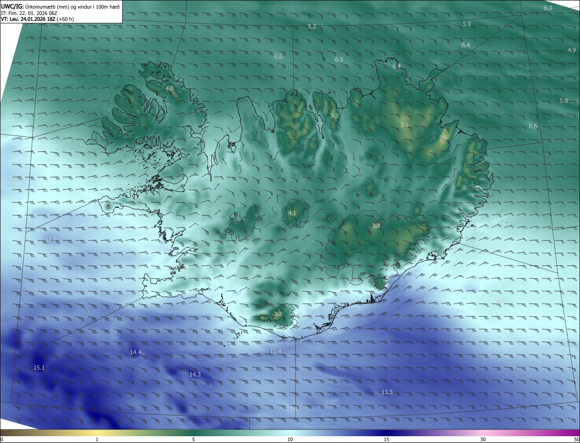Click the 3.1 value label
The image size is (580, 443).
[x=404, y=125]
